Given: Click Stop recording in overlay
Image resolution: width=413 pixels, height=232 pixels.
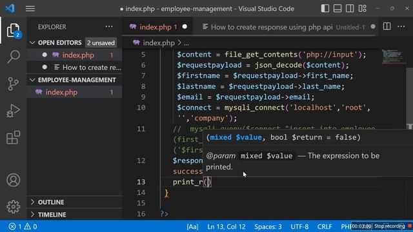Looking at the screenshot, I should (x=389, y=226).
